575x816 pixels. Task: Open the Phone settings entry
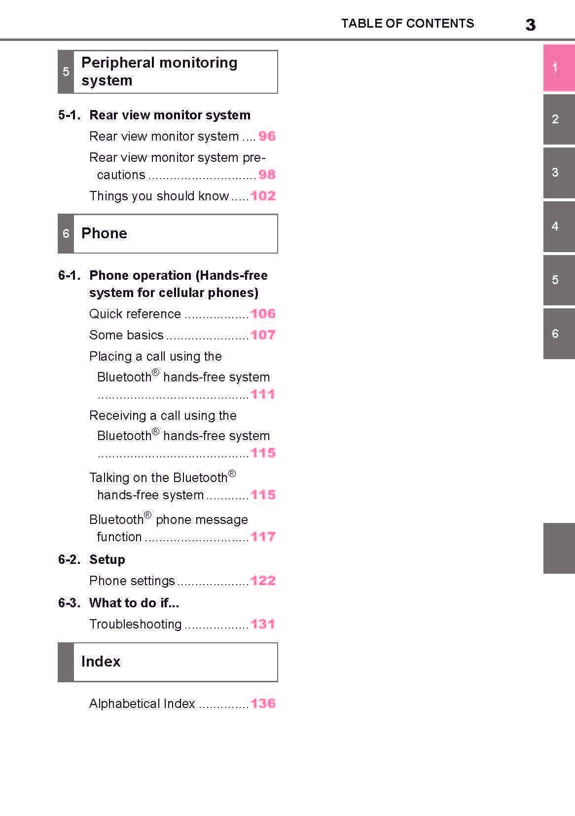[x=132, y=581]
